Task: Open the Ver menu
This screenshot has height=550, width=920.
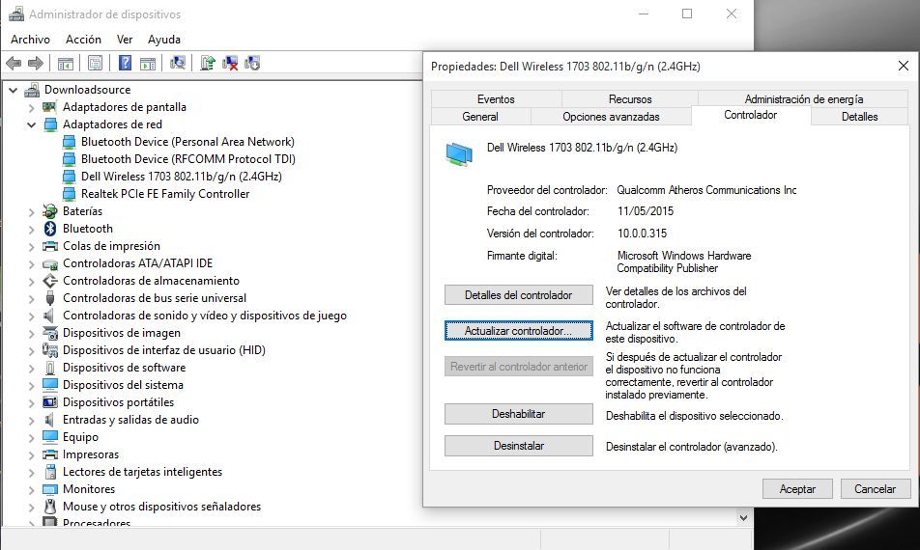Action: click(125, 40)
